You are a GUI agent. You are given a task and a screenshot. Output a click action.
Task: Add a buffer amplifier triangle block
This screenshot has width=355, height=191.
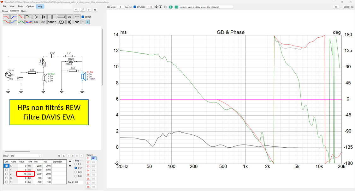pos(36,17)
